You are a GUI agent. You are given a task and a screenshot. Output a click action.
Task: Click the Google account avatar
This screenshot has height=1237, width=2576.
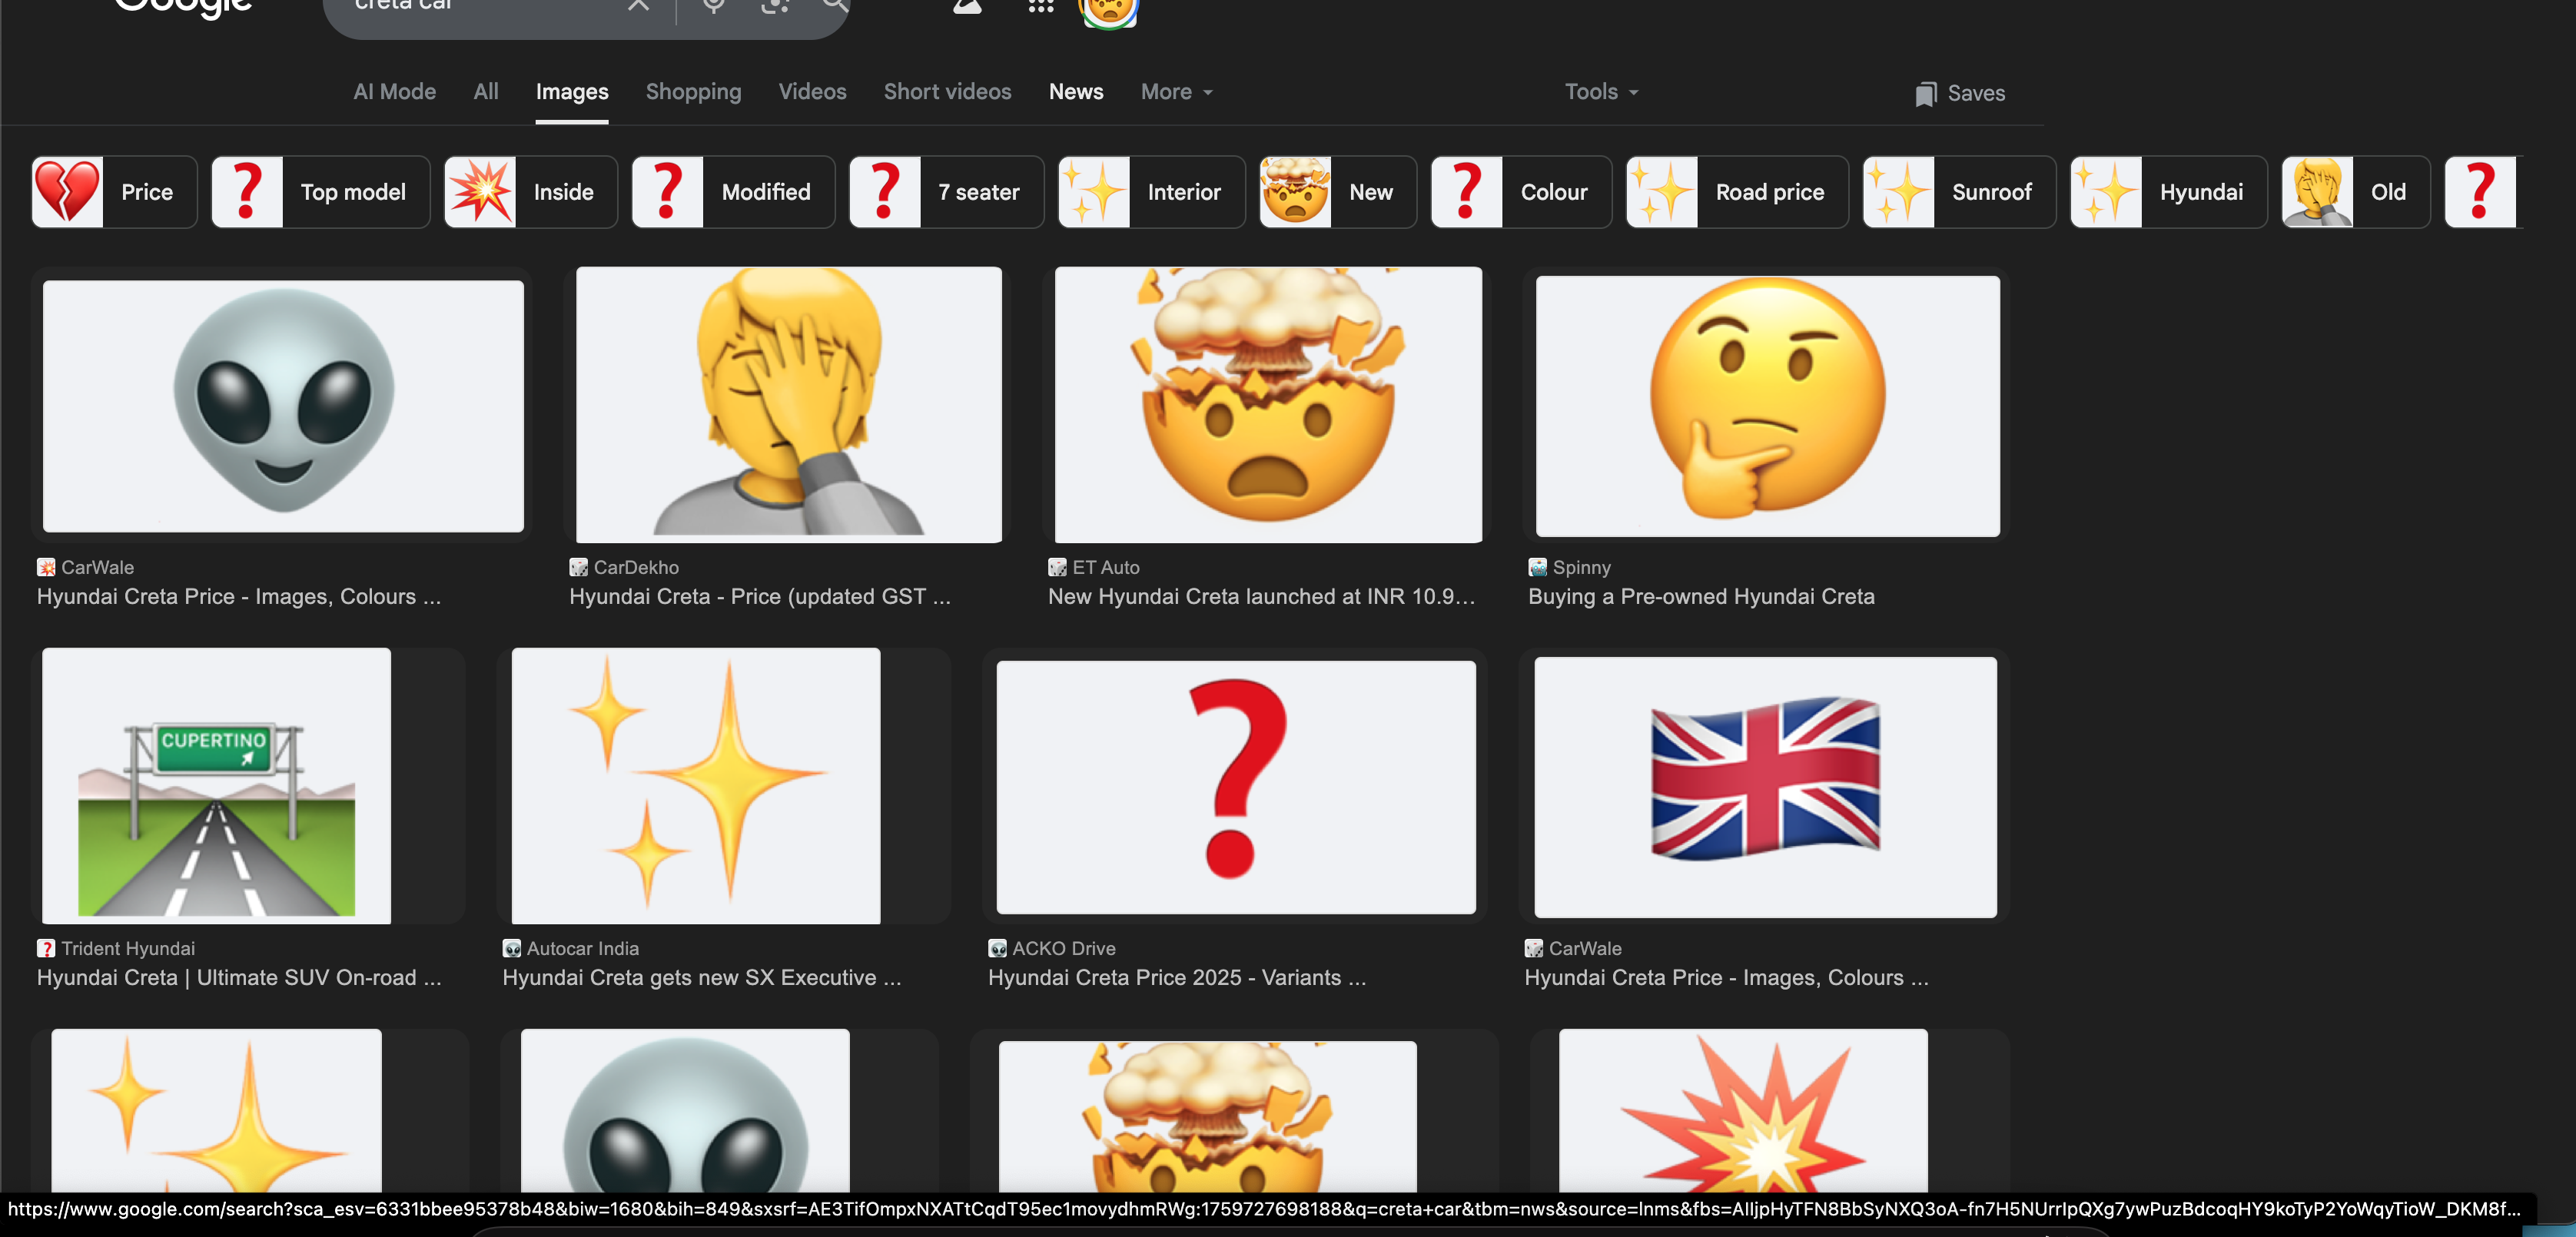click(x=1108, y=10)
